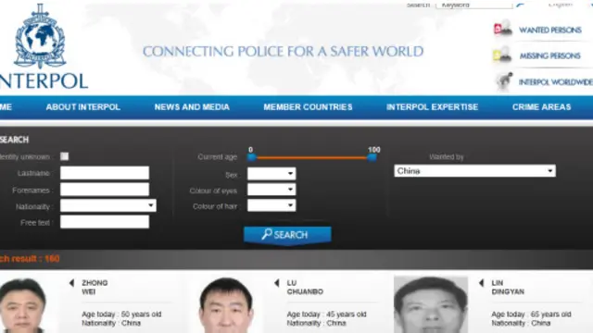Viewport: 593px width, 333px height.
Task: Click 'Age today : 45 years old' text
Action: [326, 314]
